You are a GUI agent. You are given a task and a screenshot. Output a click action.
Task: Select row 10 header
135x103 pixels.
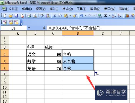coord(5,87)
